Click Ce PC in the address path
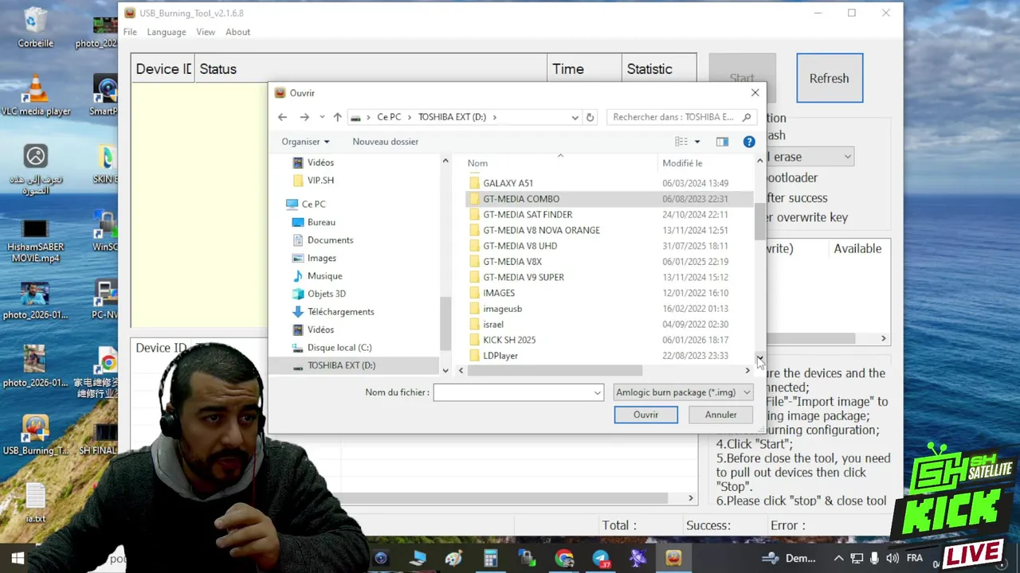 click(389, 117)
